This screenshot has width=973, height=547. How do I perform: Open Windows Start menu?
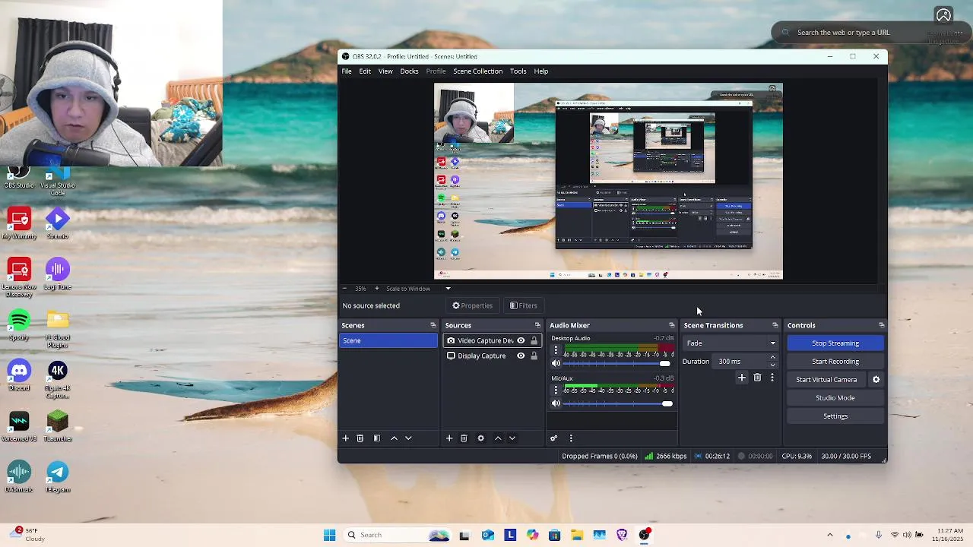(x=329, y=535)
